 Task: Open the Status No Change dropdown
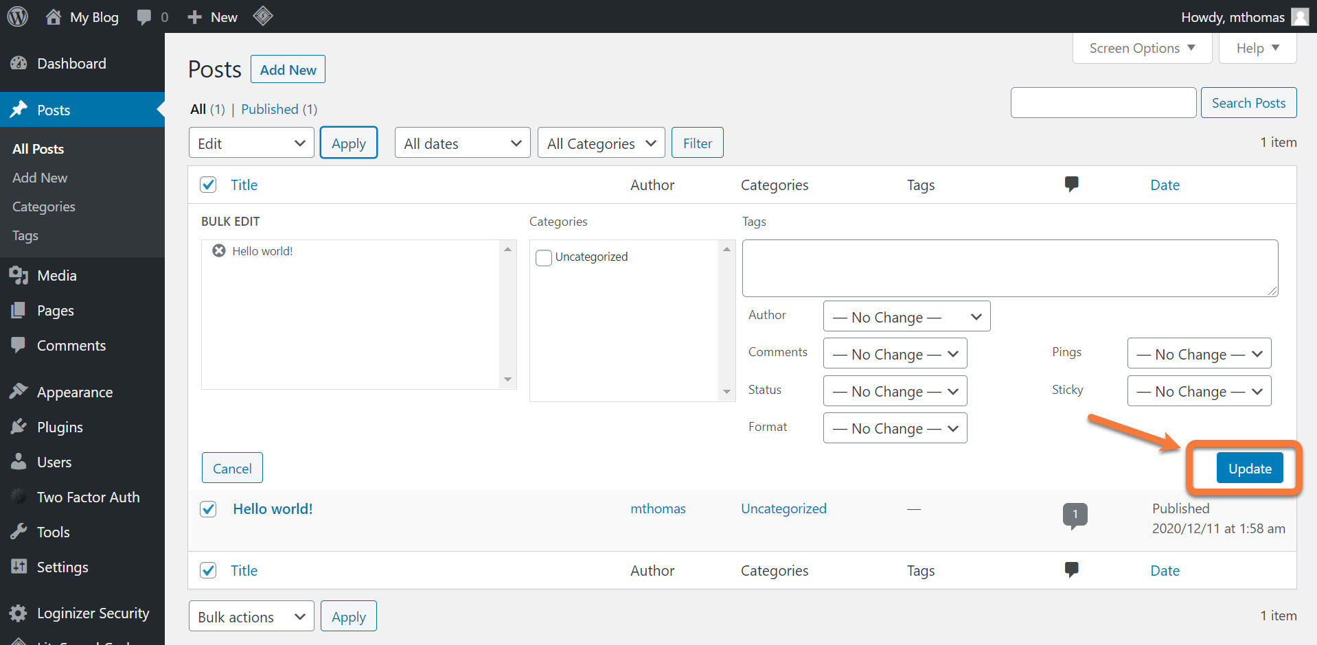[894, 390]
